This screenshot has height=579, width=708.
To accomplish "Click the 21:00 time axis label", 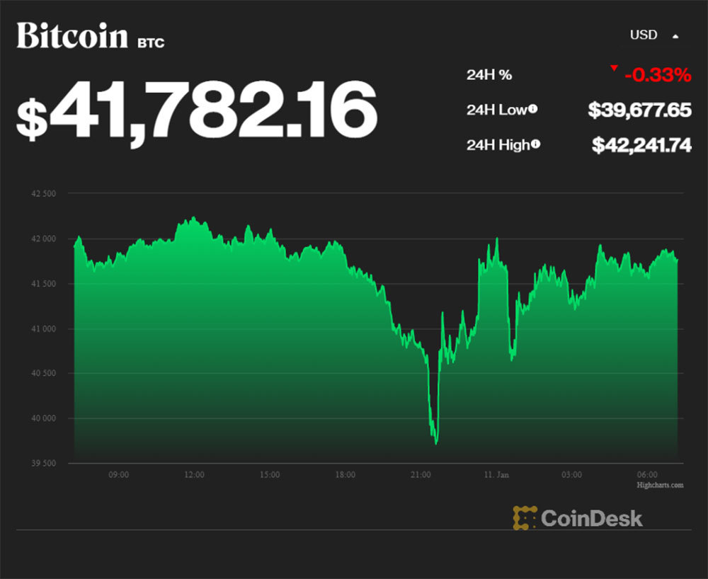I will (421, 474).
